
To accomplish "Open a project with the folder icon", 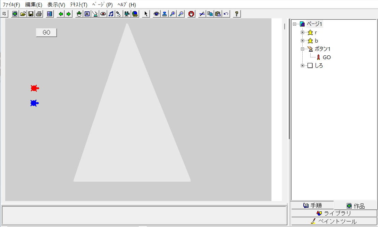I will coord(23,14).
